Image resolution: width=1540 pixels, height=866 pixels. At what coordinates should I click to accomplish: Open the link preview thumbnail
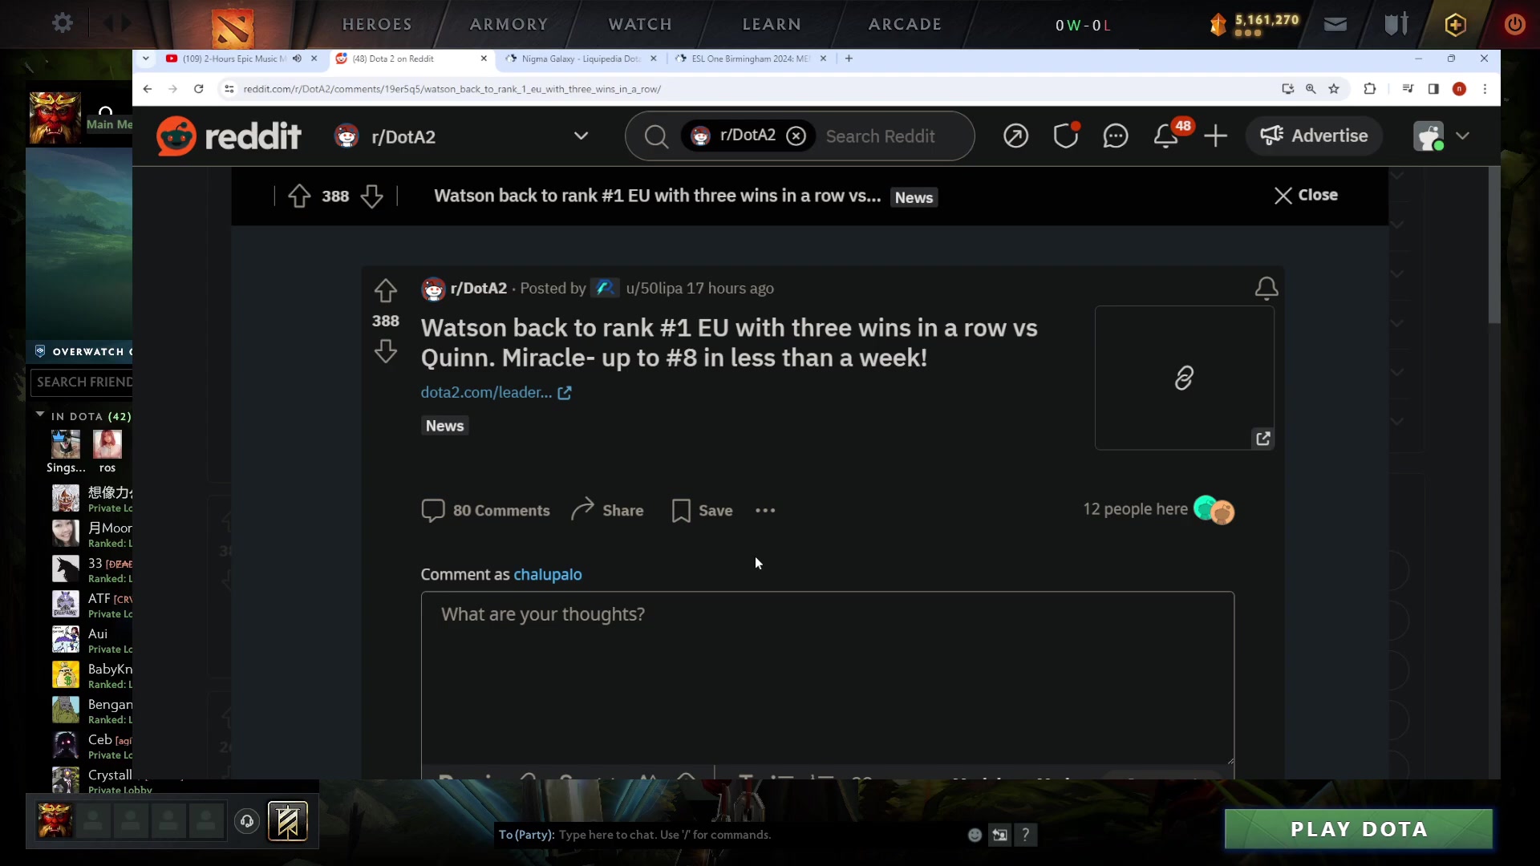[1184, 378]
